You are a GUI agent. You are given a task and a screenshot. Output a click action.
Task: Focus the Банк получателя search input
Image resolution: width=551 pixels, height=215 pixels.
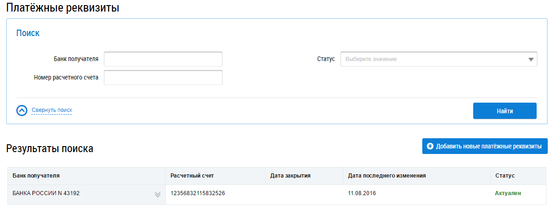[x=163, y=59]
